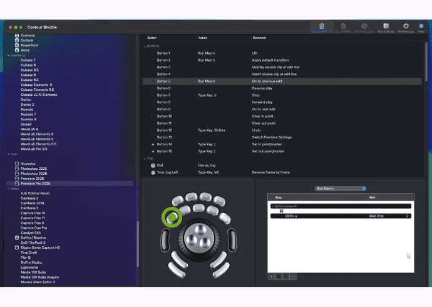Click the Dial row's round indicator icon
The image size is (432, 307).
152,165
